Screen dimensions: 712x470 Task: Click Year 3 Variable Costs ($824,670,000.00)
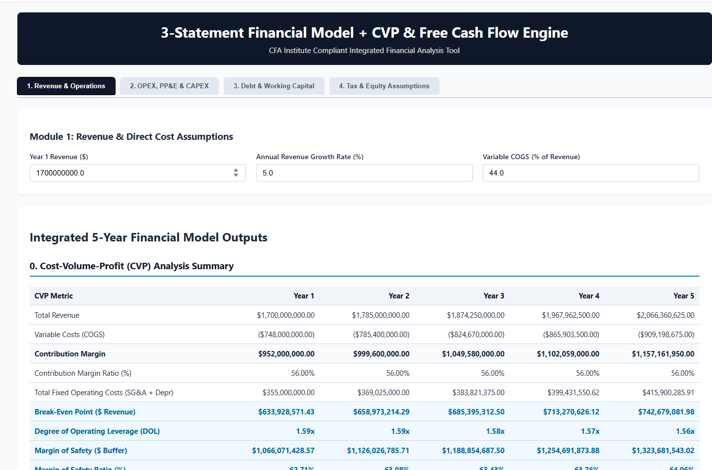[476, 335]
